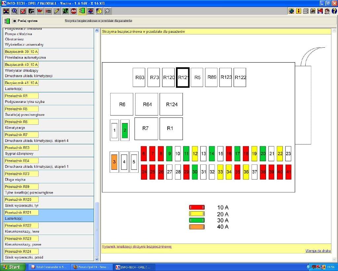
Task: Select Przekaźnik R1 in the list
Action: 21,96
